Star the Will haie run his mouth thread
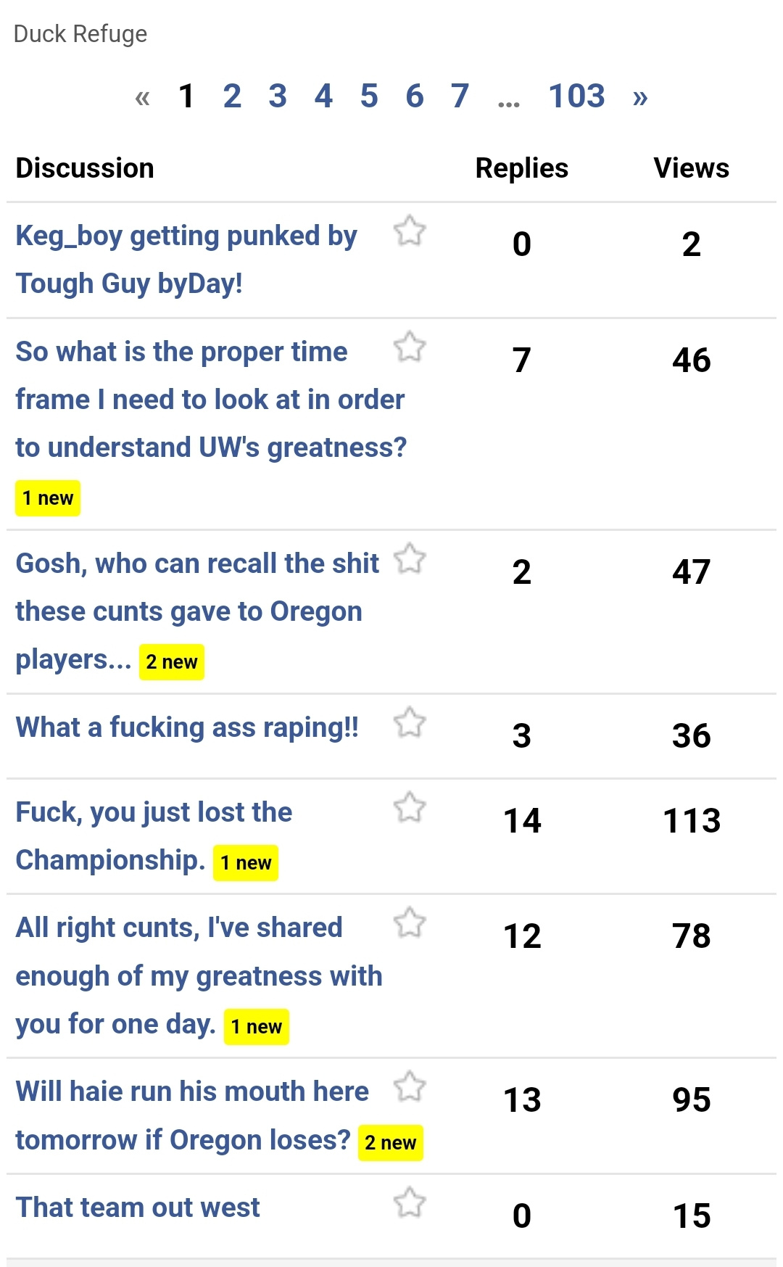This screenshot has width=783, height=1267. [410, 1087]
